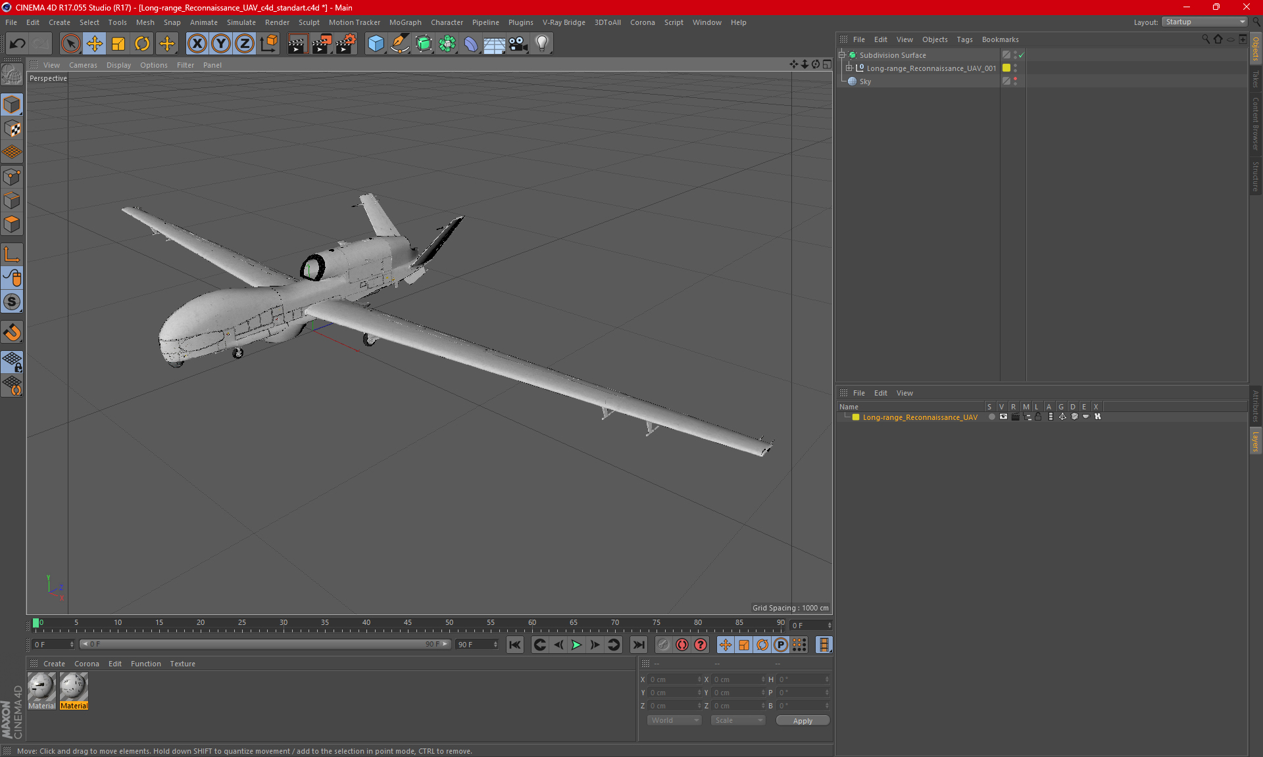This screenshot has width=1263, height=757.
Task: Switch coordinate system icon
Action: pyautogui.click(x=269, y=43)
